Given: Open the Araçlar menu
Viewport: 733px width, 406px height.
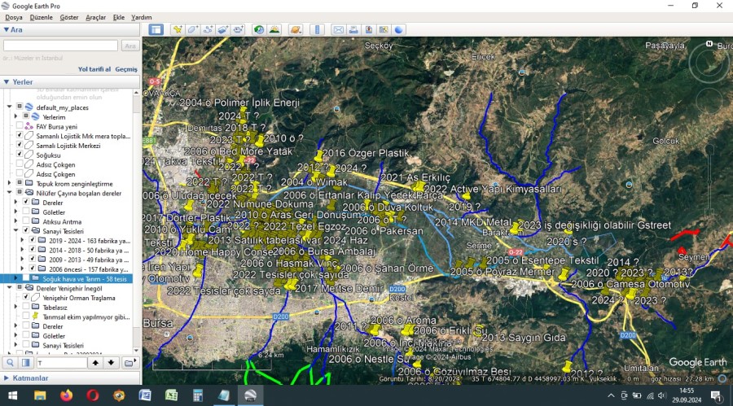Looking at the screenshot, I should coord(96,17).
